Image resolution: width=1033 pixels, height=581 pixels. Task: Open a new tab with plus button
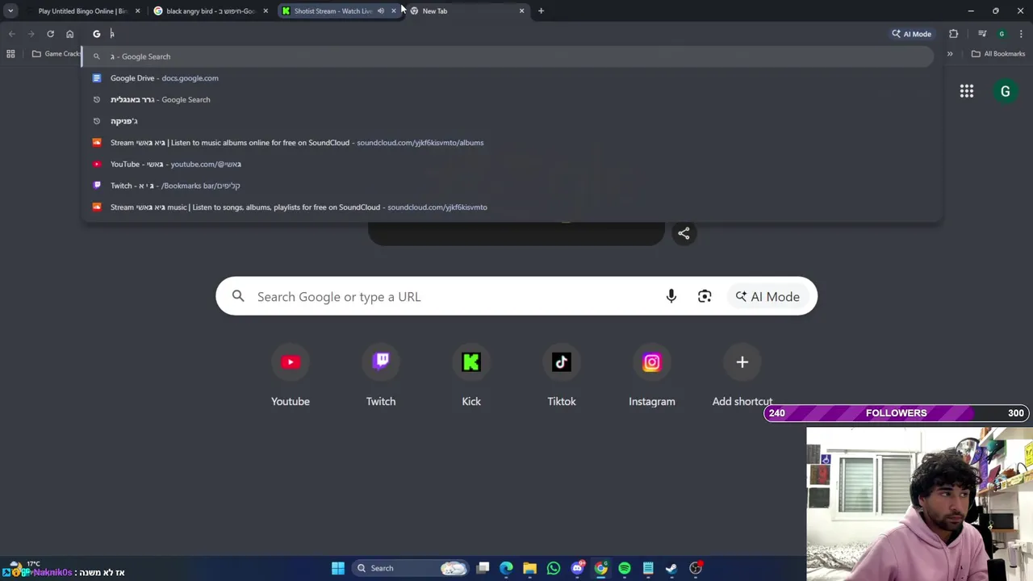pos(541,11)
